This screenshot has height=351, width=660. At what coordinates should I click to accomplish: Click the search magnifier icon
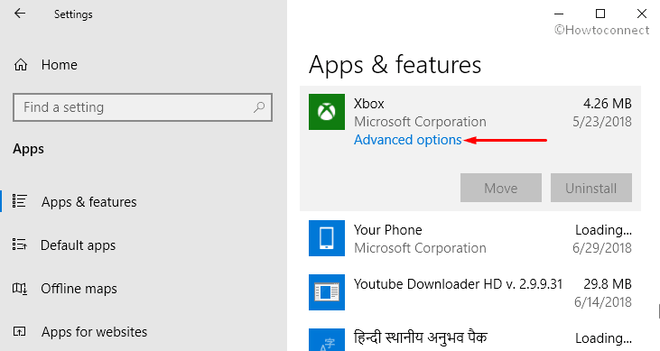[x=259, y=107]
